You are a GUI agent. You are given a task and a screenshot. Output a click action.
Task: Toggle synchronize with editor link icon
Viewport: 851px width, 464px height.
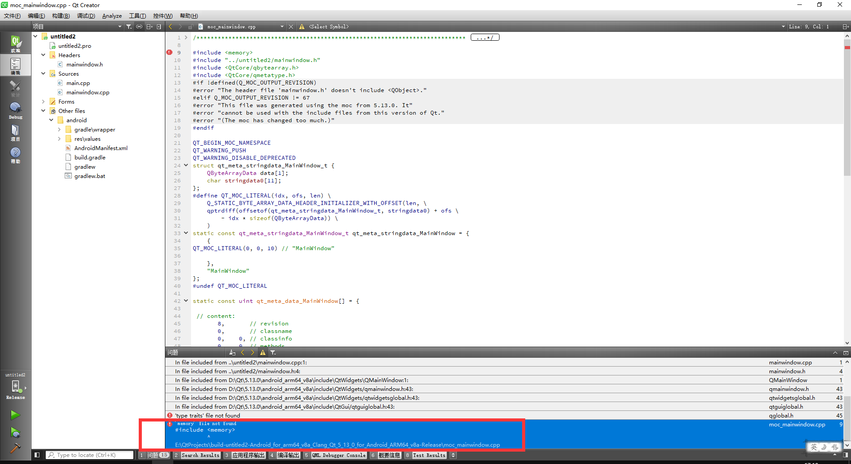[139, 27]
